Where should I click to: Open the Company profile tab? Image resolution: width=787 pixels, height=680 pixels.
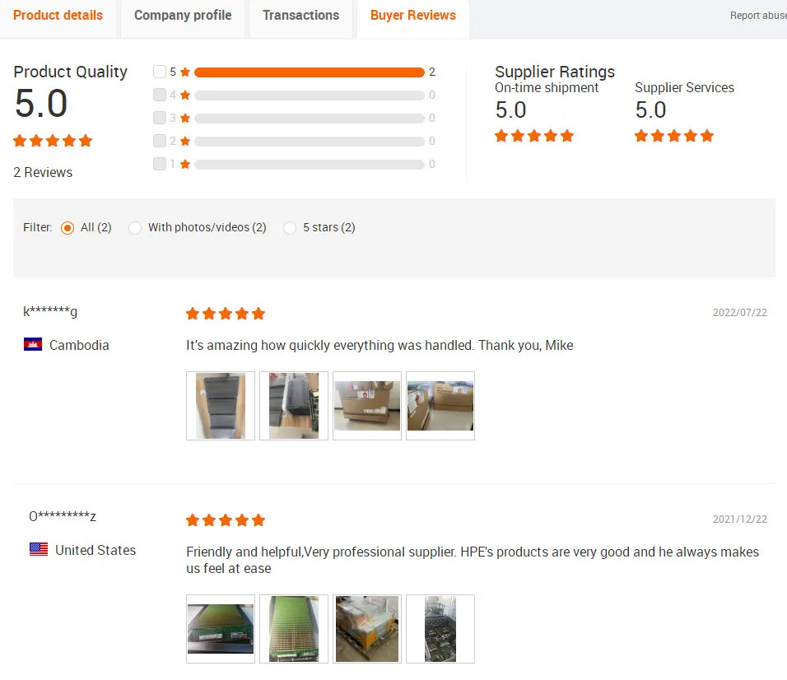tap(183, 16)
